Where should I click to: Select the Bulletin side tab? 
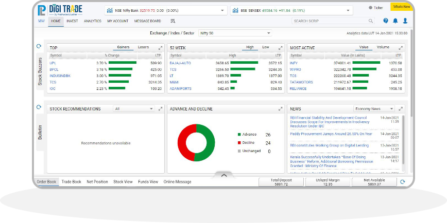(40, 132)
